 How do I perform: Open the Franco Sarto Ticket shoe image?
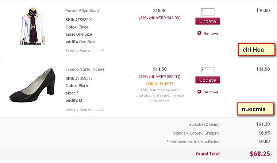pyautogui.click(x=33, y=84)
